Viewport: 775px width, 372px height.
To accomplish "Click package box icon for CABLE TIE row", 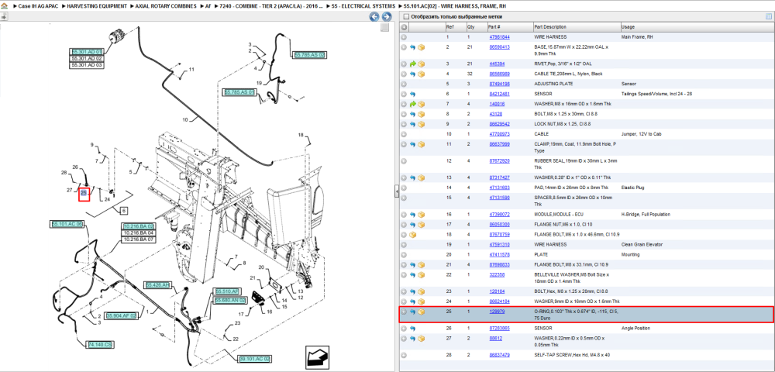I will 422,74.
